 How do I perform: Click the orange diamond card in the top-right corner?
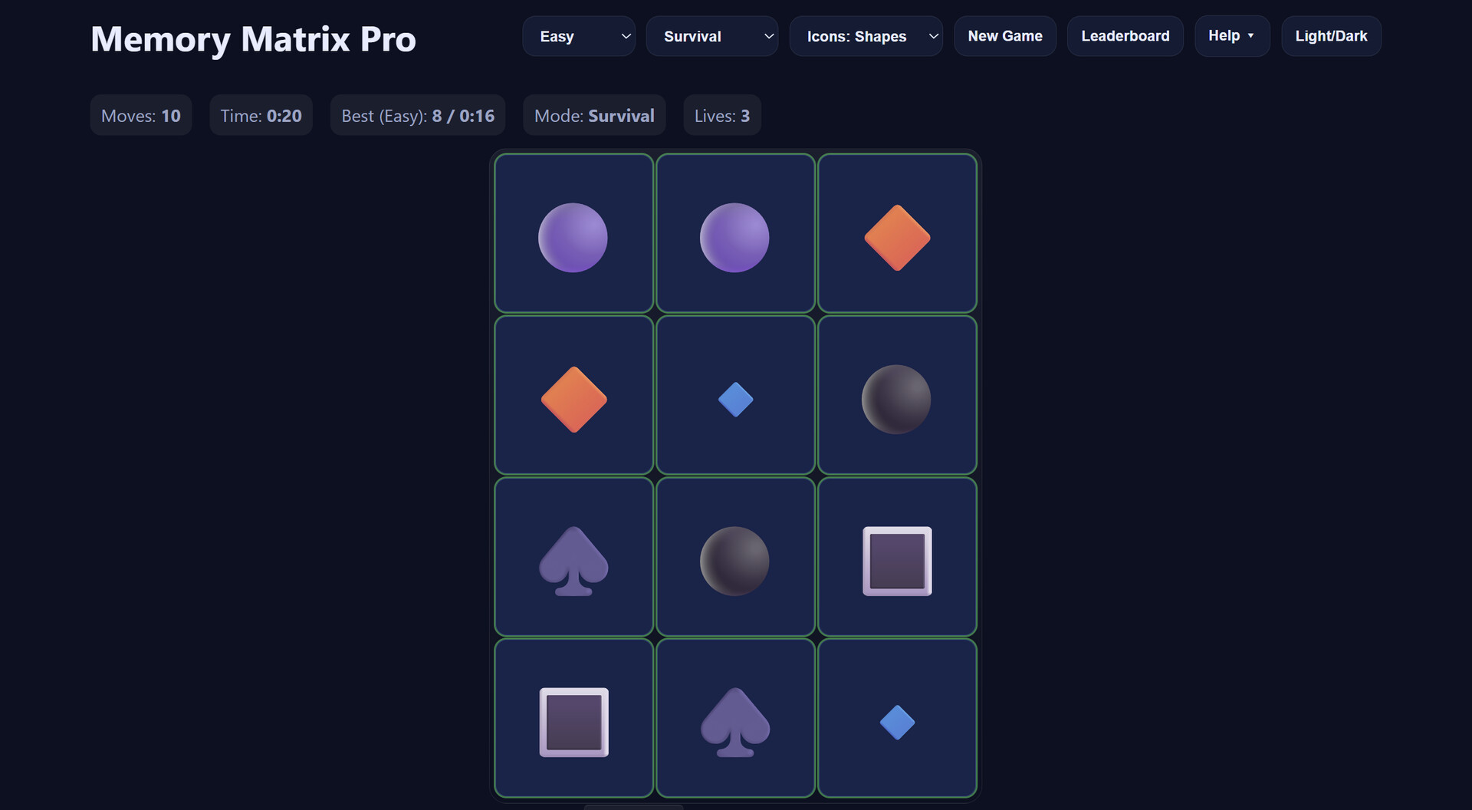coord(896,233)
